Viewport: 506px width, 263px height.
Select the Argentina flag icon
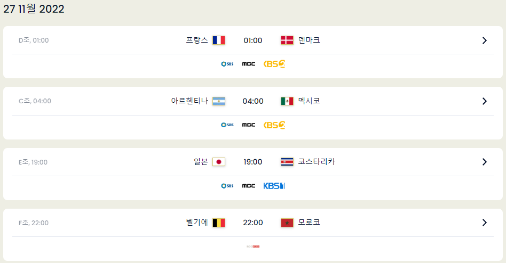[219, 101]
